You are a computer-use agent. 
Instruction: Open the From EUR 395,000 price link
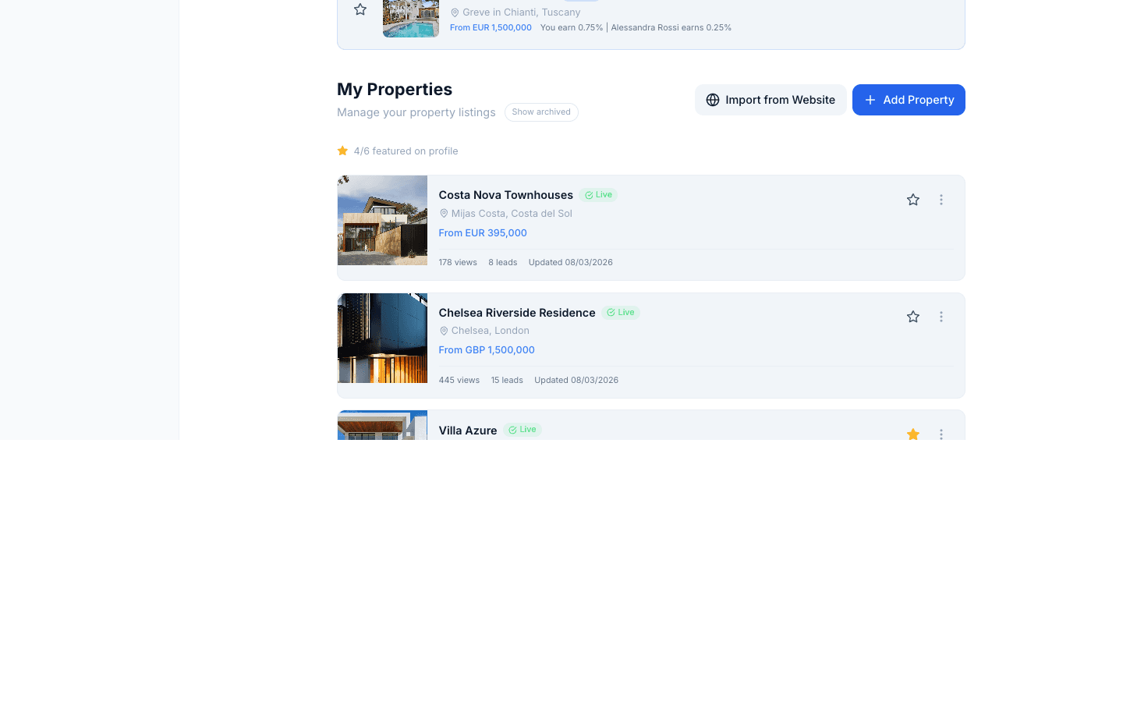click(x=482, y=232)
